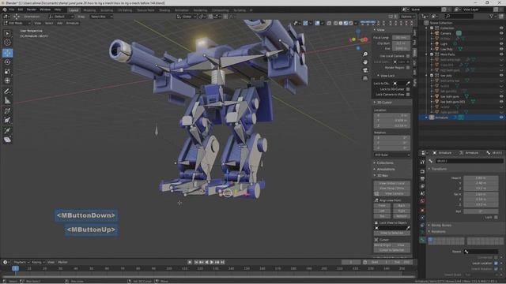Switch to the Animation workspace tab
This screenshot has height=284, width=506.
182,10
